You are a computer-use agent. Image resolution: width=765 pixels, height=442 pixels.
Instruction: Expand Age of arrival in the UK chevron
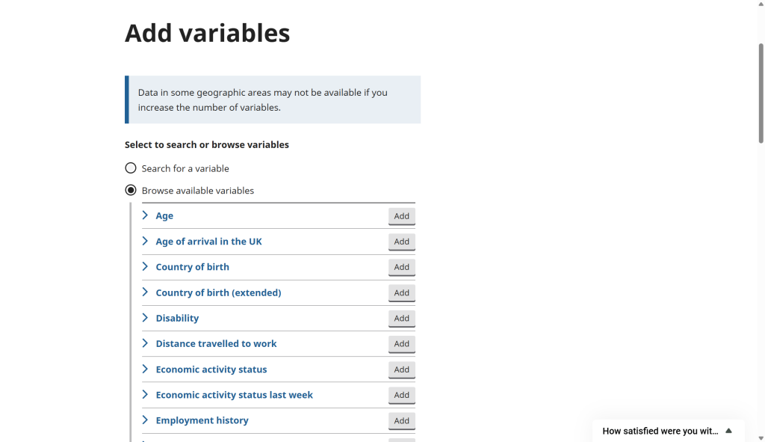(146, 241)
